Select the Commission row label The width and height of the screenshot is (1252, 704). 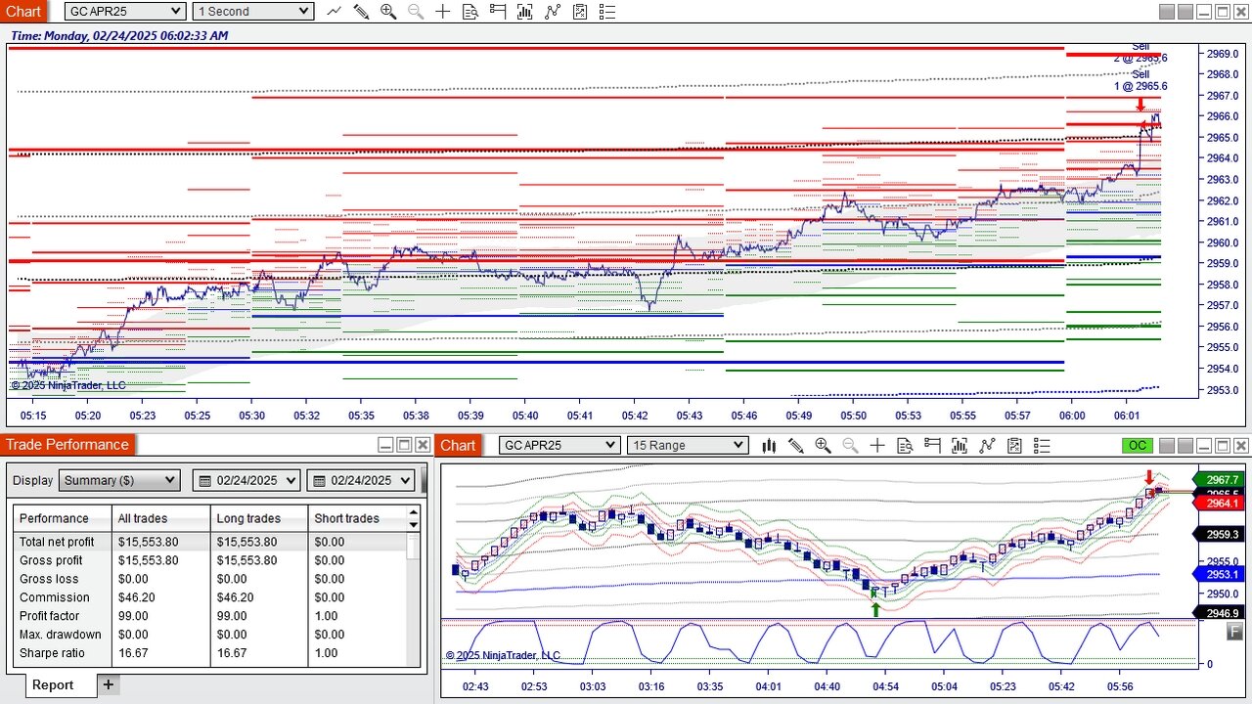(x=55, y=597)
